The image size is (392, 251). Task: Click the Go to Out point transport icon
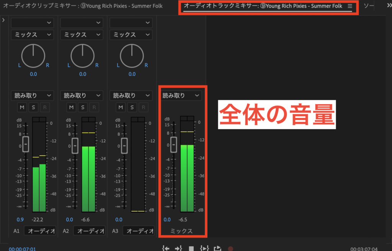(178, 248)
